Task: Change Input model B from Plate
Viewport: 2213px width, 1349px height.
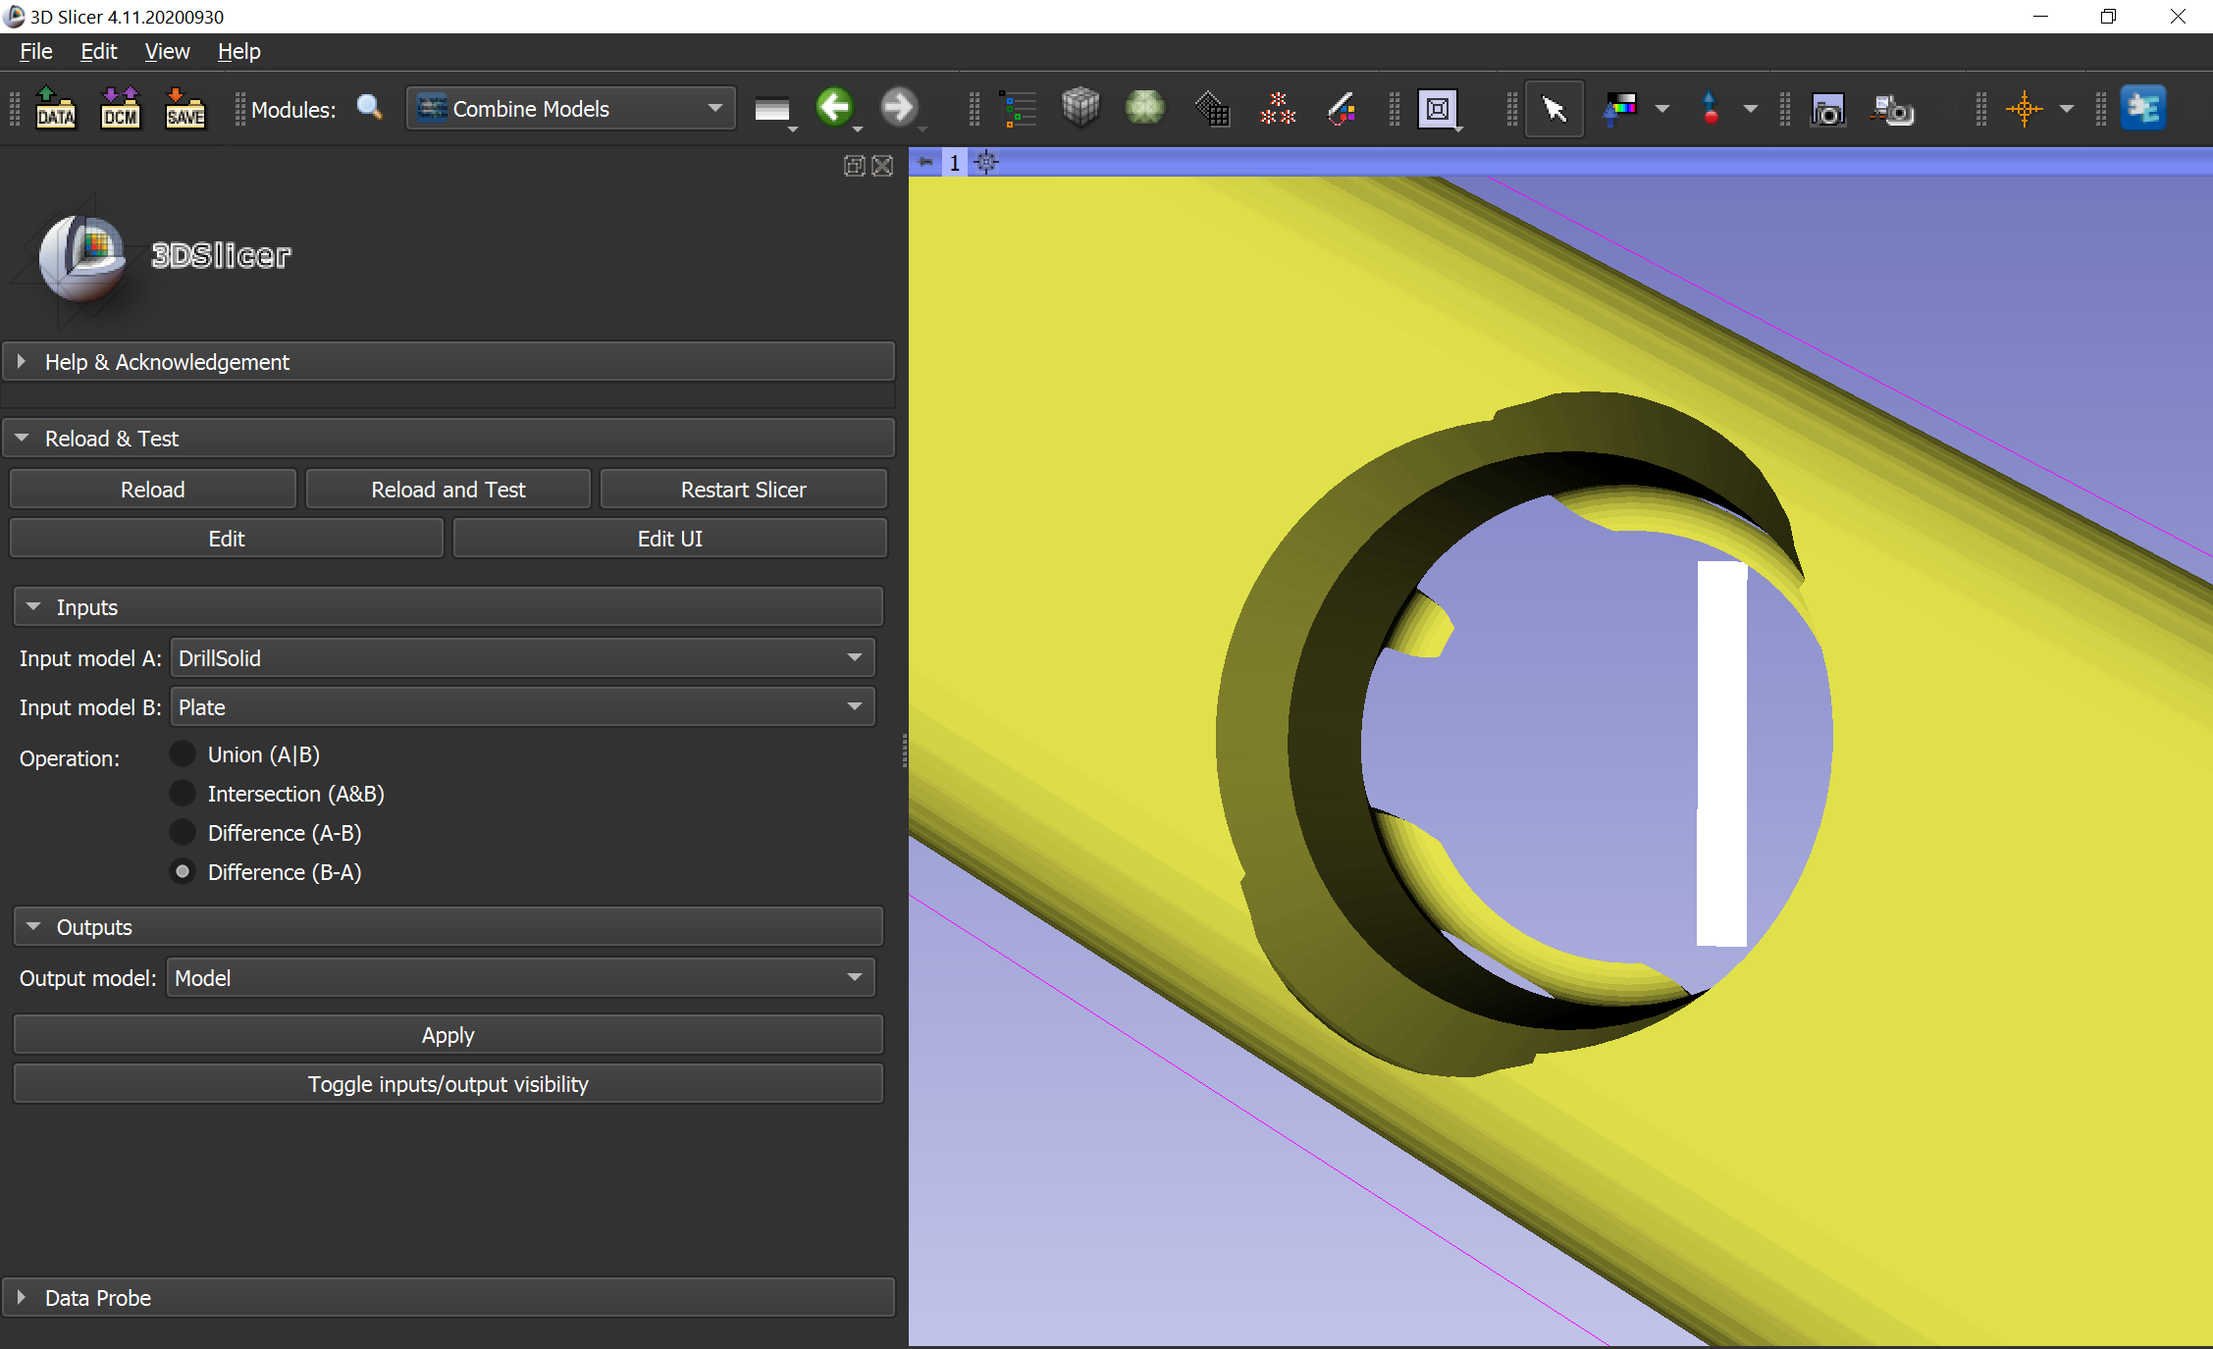Action: point(853,706)
